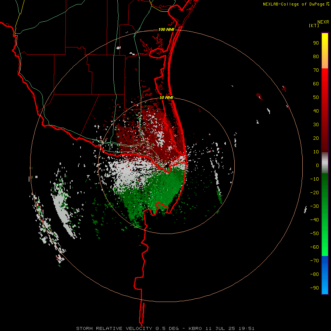331x331 pixels.
Task: Click the 30 value on velocity scale
Action: click(x=316, y=125)
